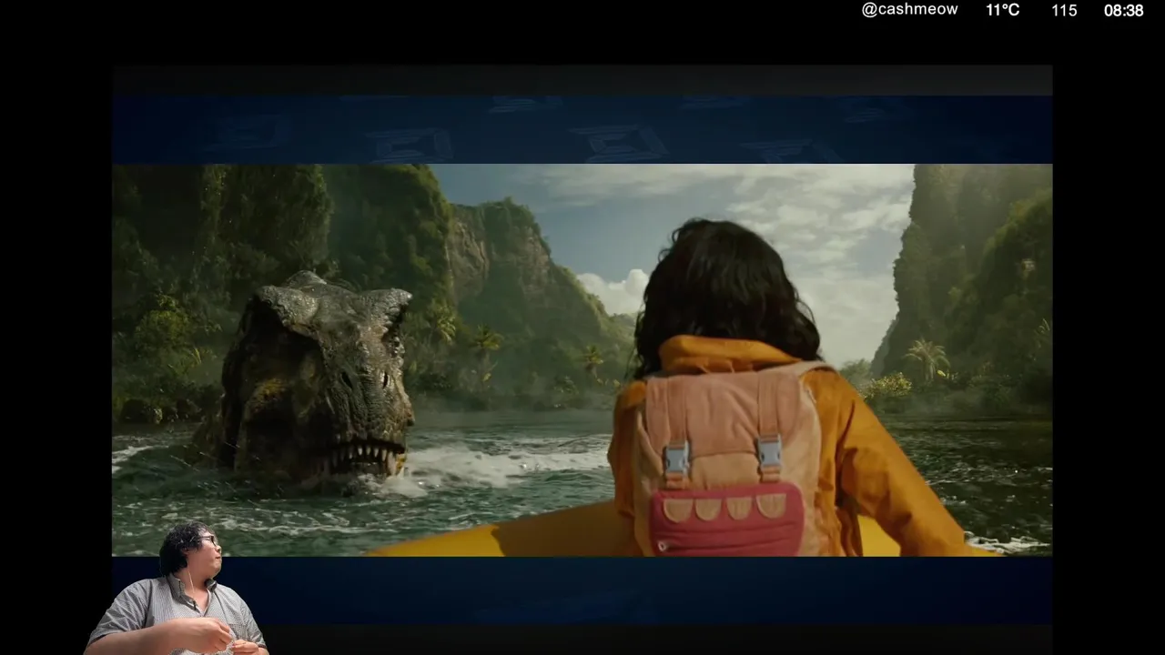
Task: Click the streamer webcam overlay
Action: click(x=178, y=589)
